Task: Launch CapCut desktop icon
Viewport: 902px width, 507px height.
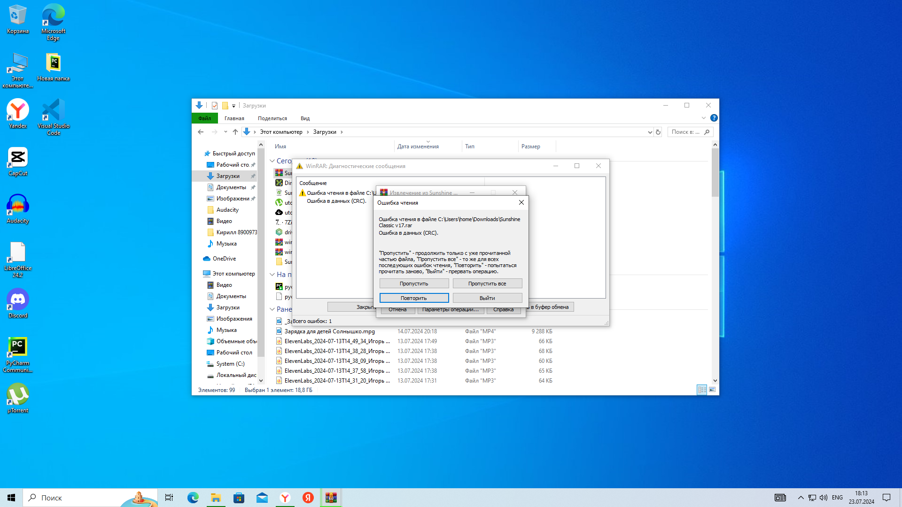Action: pos(18,161)
